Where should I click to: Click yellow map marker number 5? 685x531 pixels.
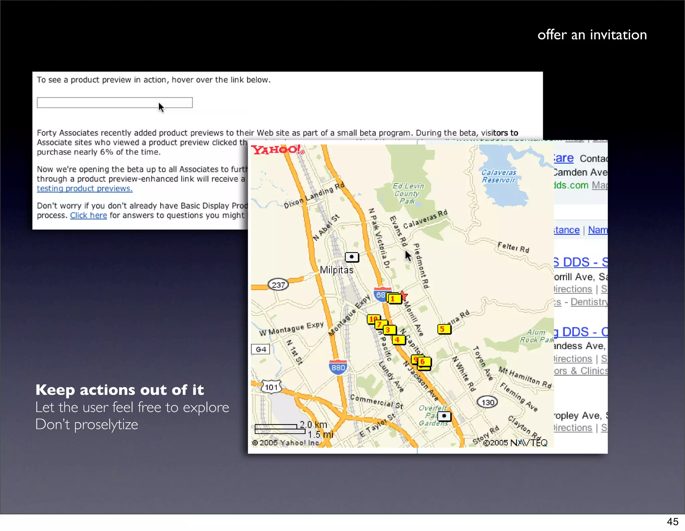coord(444,329)
